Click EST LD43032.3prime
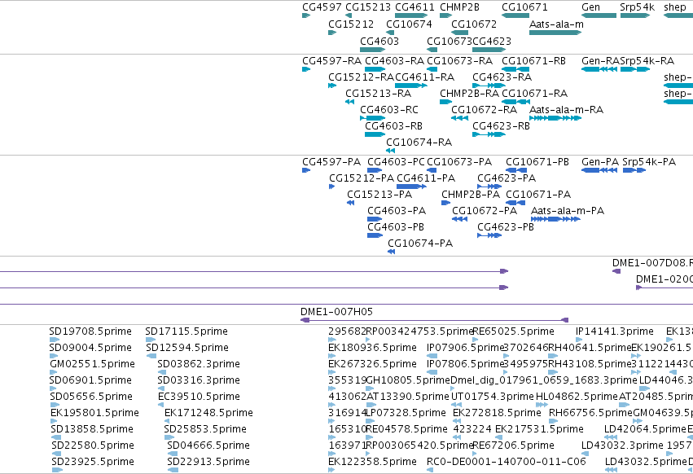This screenshot has width=693, height=474. click(623, 445)
